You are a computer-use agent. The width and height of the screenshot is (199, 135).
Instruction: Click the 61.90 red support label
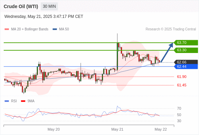(181, 77)
